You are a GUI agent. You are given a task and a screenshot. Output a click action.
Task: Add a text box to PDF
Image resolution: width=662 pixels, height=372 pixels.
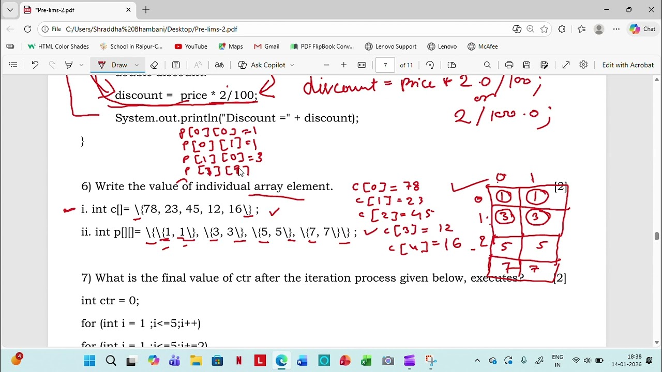click(x=176, y=65)
